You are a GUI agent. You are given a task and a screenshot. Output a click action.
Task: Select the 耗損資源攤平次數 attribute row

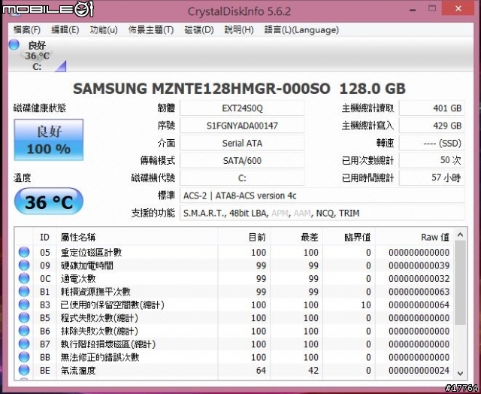click(x=234, y=292)
